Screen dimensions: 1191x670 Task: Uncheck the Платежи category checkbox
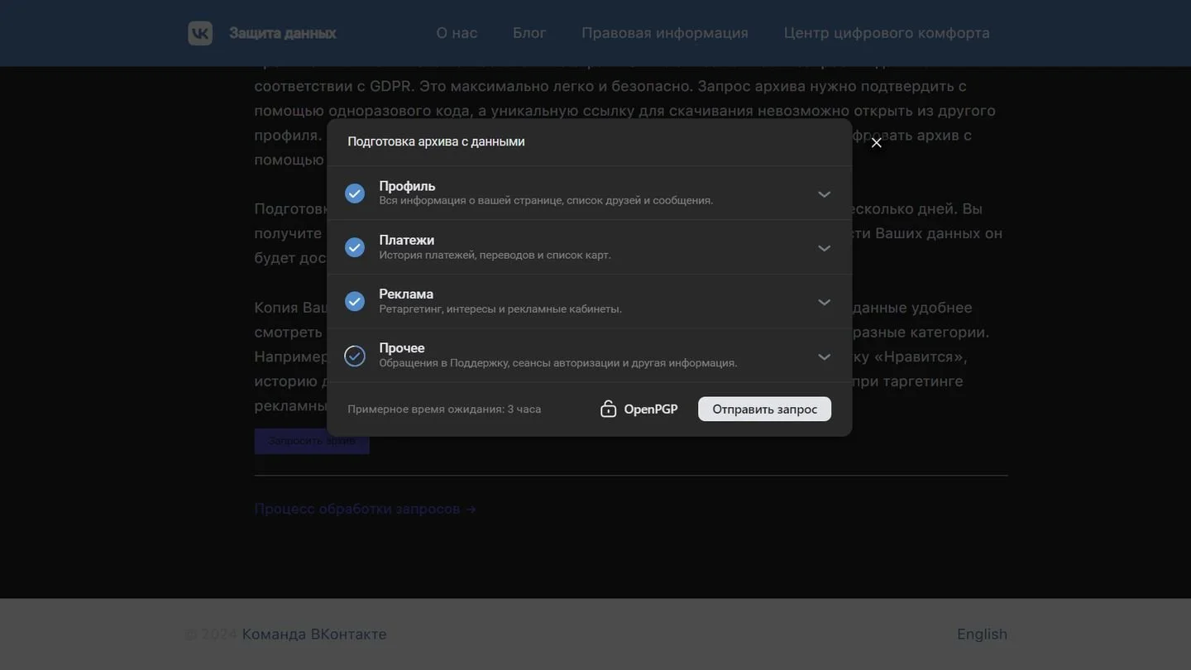[355, 247]
